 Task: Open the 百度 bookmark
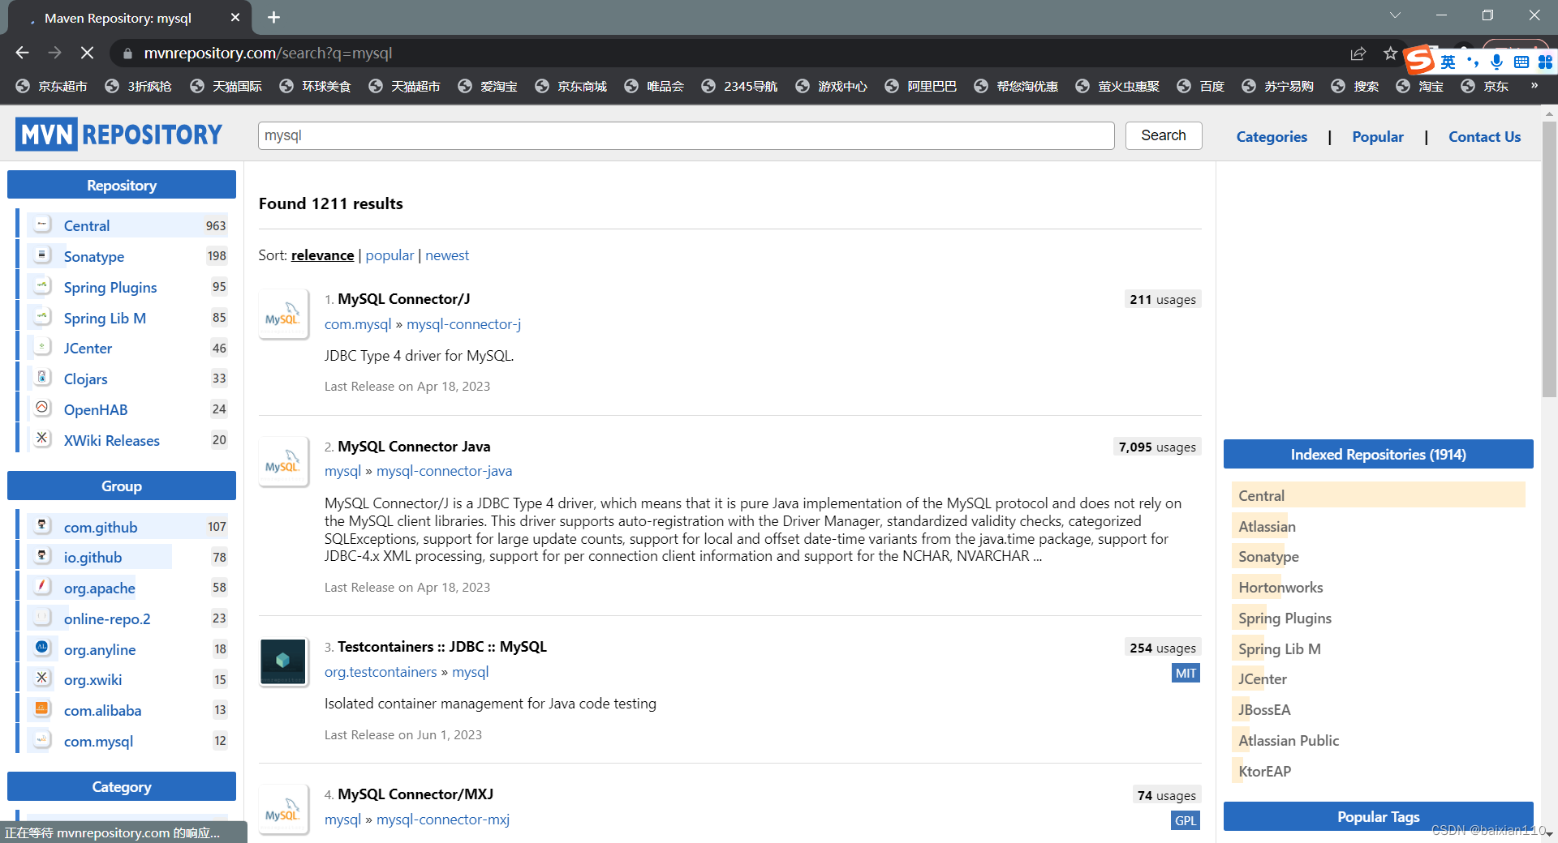click(x=1201, y=86)
